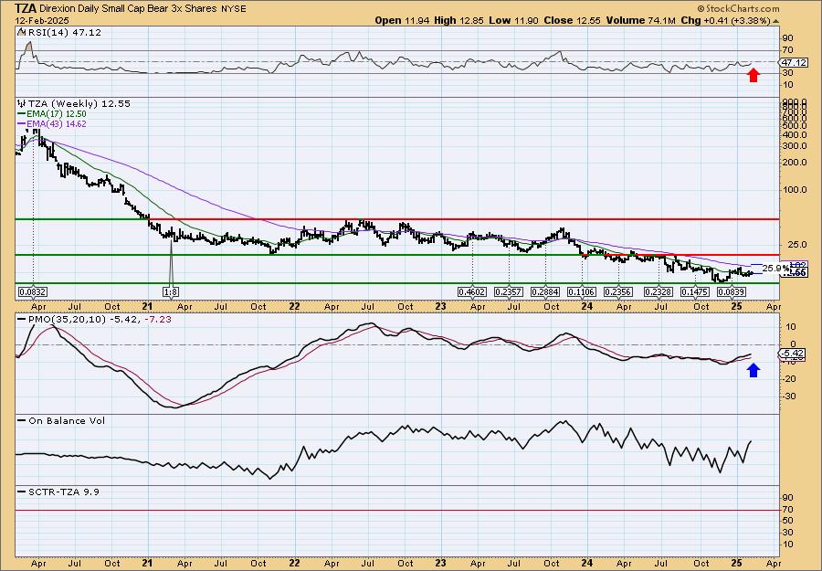822x571 pixels.
Task: Click the High 12.85 value
Action: 459,20
